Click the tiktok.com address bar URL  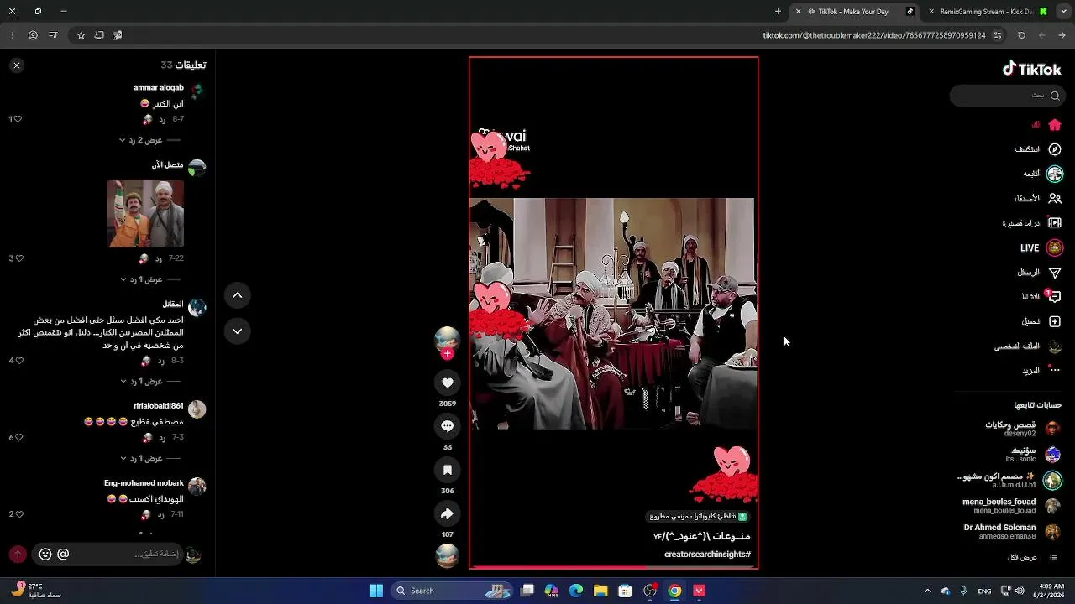click(873, 35)
